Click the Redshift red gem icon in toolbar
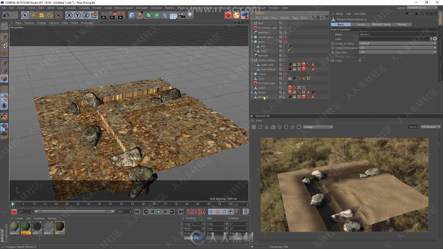 tap(228, 15)
